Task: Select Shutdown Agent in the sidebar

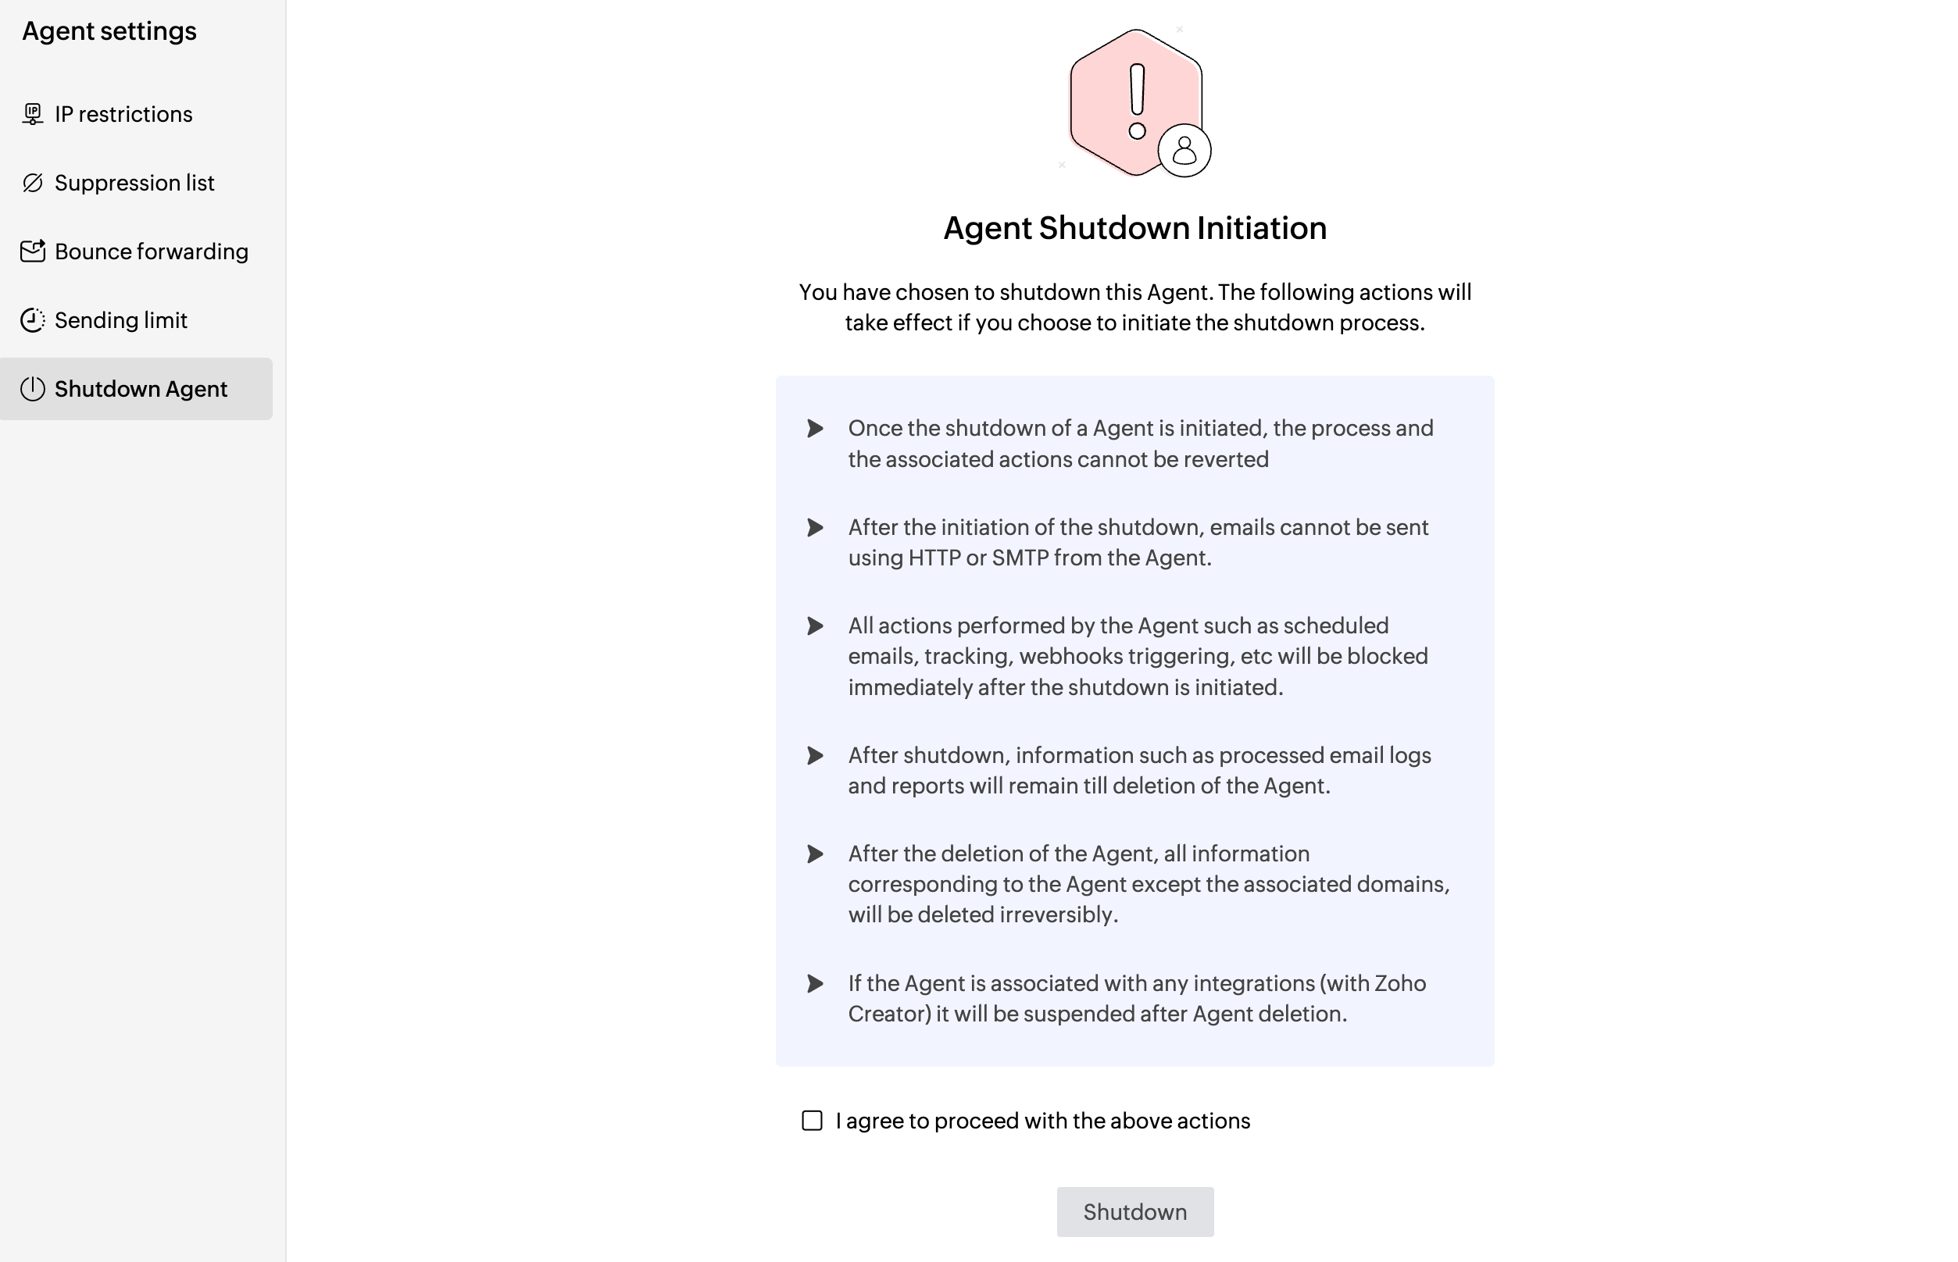Action: click(141, 389)
